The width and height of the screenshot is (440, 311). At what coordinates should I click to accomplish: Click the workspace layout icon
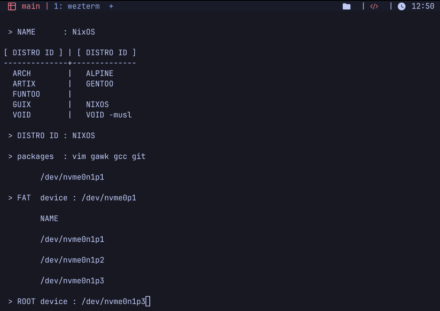(12, 7)
